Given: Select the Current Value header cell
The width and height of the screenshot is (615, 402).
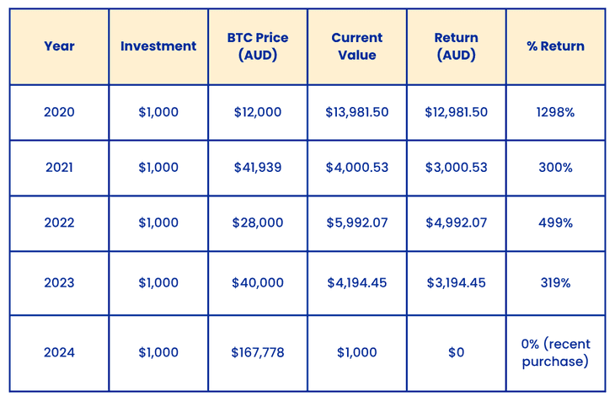Looking at the screenshot, I should click(357, 46).
